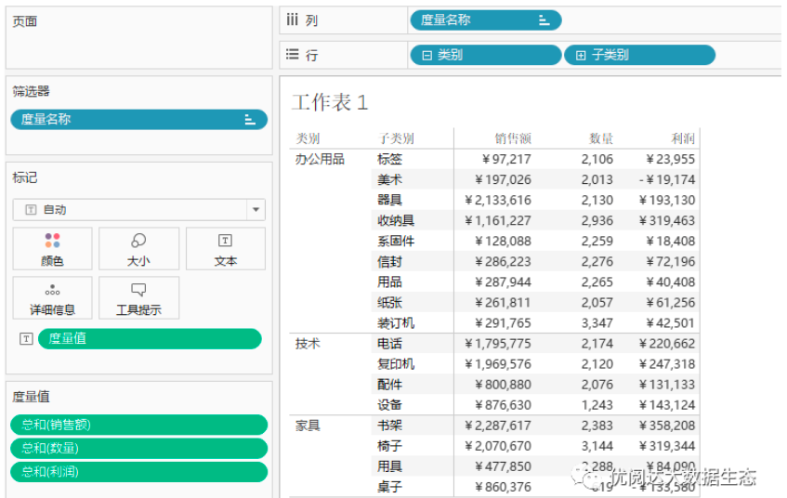Click sort icon on the columns 度量名称 pill
Screen dimensions: 787x498
click(x=544, y=20)
